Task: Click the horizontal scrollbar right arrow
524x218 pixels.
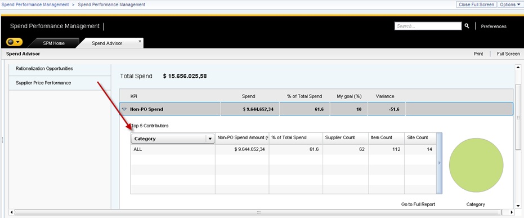Action: 511,212
